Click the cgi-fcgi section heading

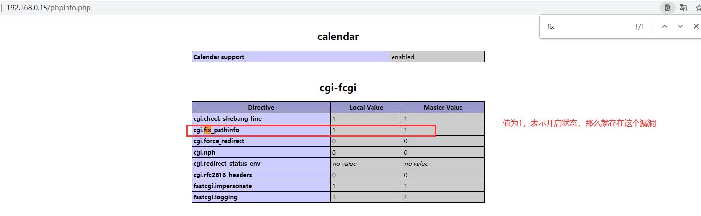click(338, 88)
